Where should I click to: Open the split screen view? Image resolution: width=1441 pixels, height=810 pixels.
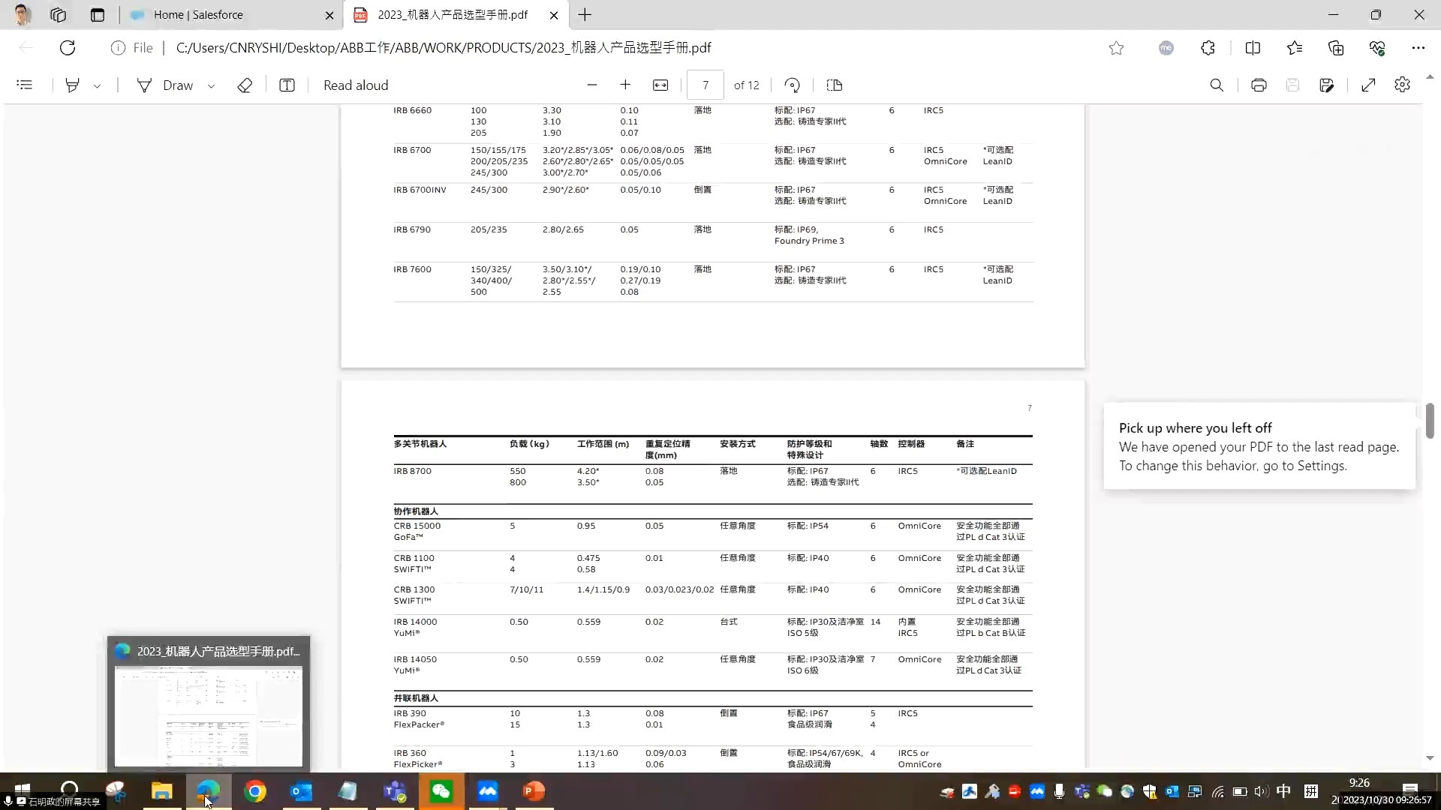click(x=1253, y=48)
